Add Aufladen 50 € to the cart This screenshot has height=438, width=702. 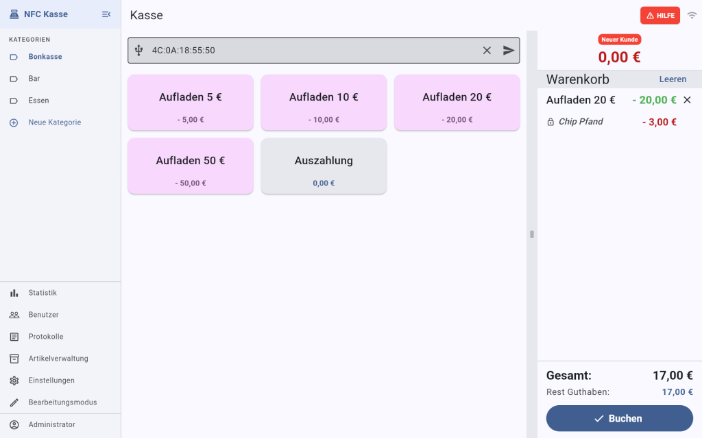pyautogui.click(x=191, y=166)
